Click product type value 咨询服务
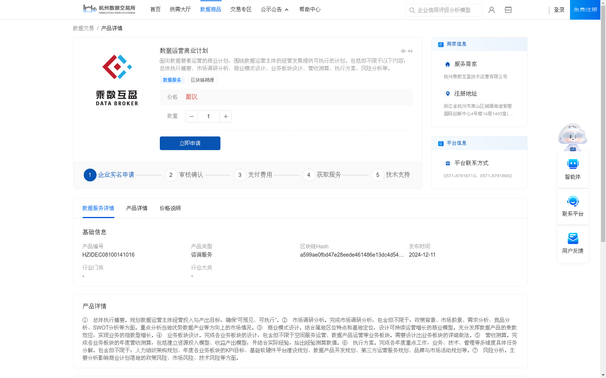 pos(201,255)
